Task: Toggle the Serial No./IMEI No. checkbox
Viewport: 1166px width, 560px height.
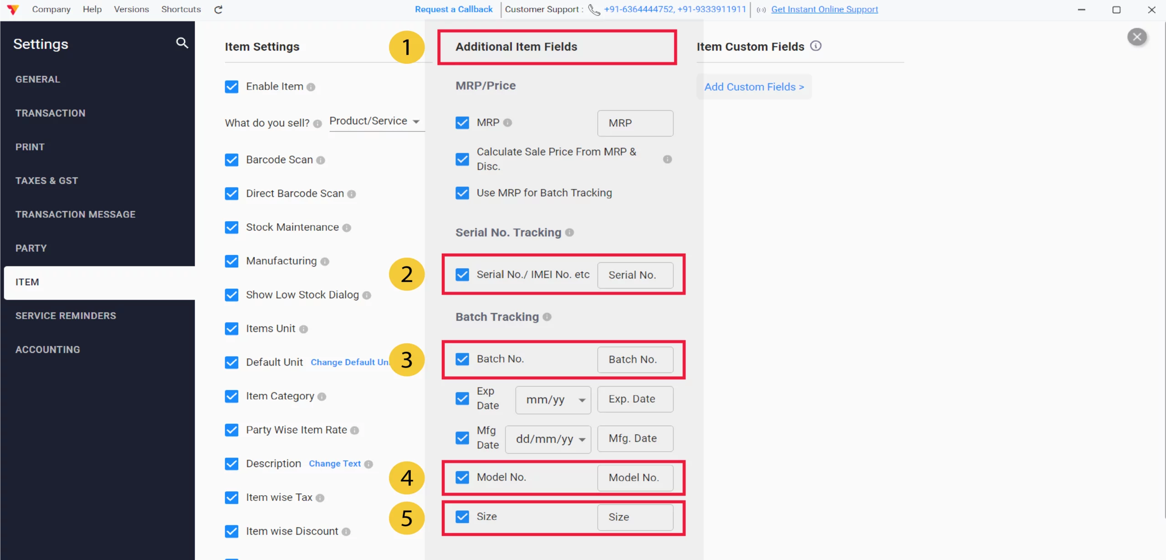Action: click(x=462, y=275)
